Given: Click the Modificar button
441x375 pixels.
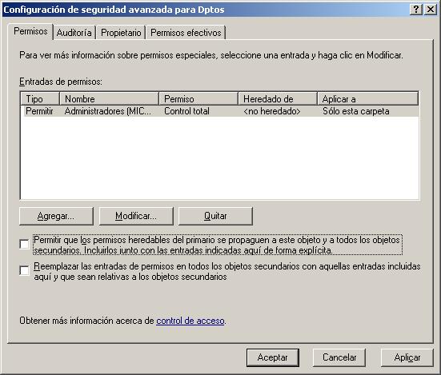Looking at the screenshot, I should [136, 216].
